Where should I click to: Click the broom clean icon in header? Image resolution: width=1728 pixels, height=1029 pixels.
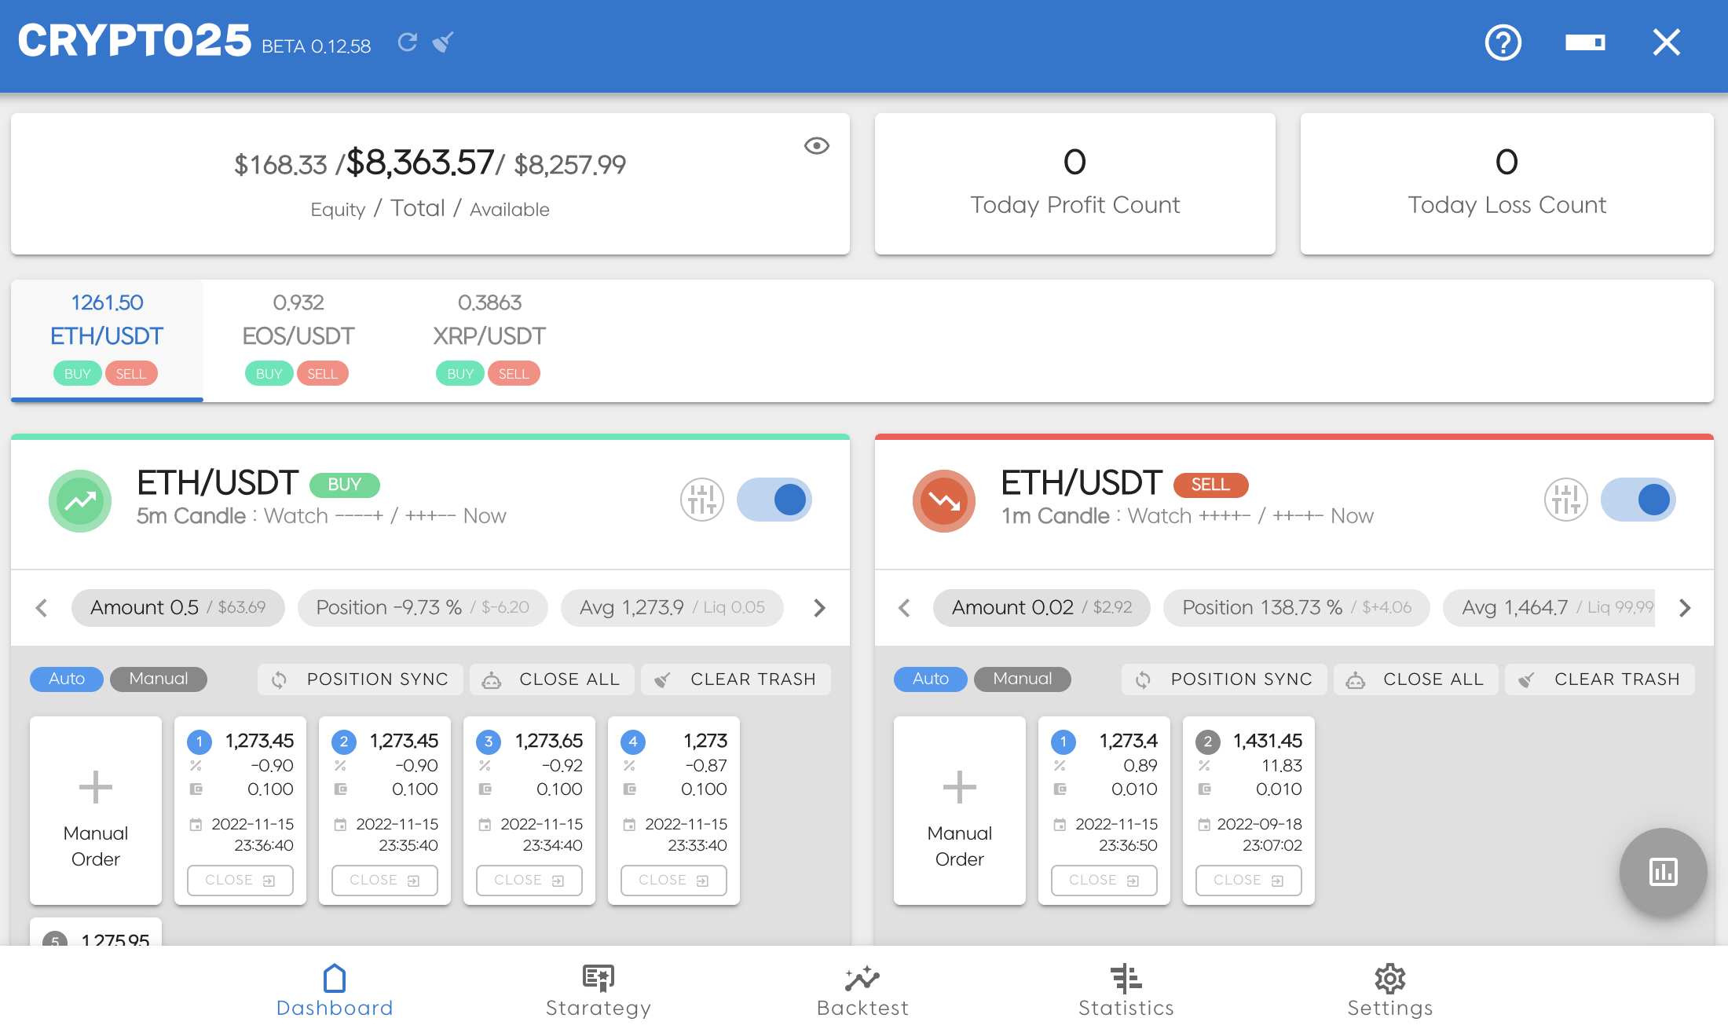click(x=443, y=42)
